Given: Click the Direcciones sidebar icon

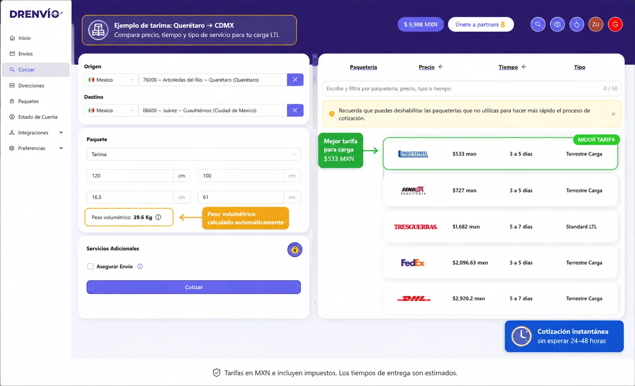Looking at the screenshot, I should 12,85.
